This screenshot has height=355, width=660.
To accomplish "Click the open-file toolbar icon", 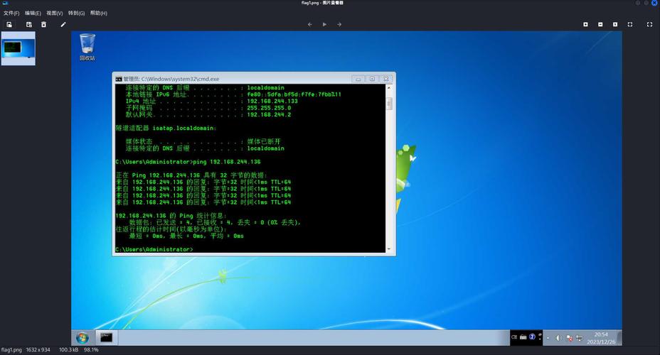I will pyautogui.click(x=9, y=24).
